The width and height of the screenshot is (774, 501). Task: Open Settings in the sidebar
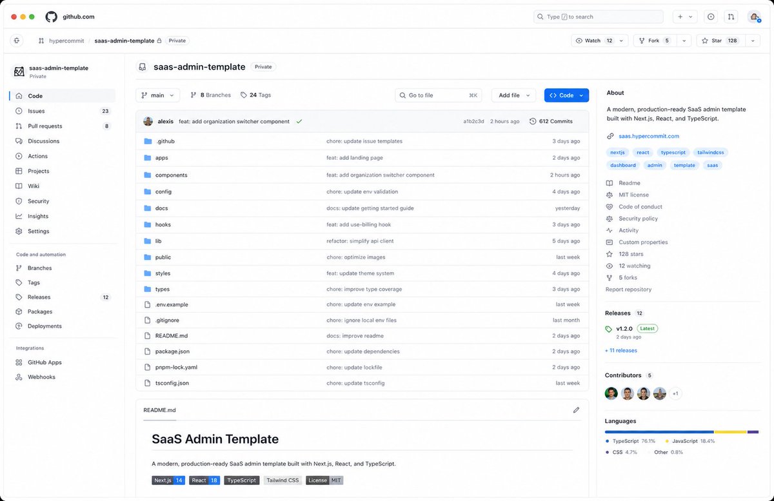(63, 231)
